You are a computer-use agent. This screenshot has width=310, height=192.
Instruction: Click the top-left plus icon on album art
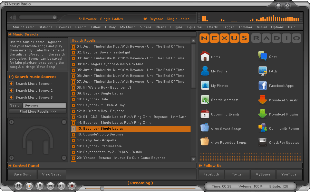pyautogui.click(x=11, y=122)
